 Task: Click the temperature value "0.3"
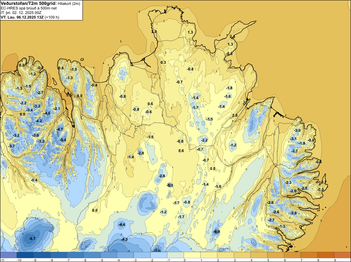click(x=163, y=62)
